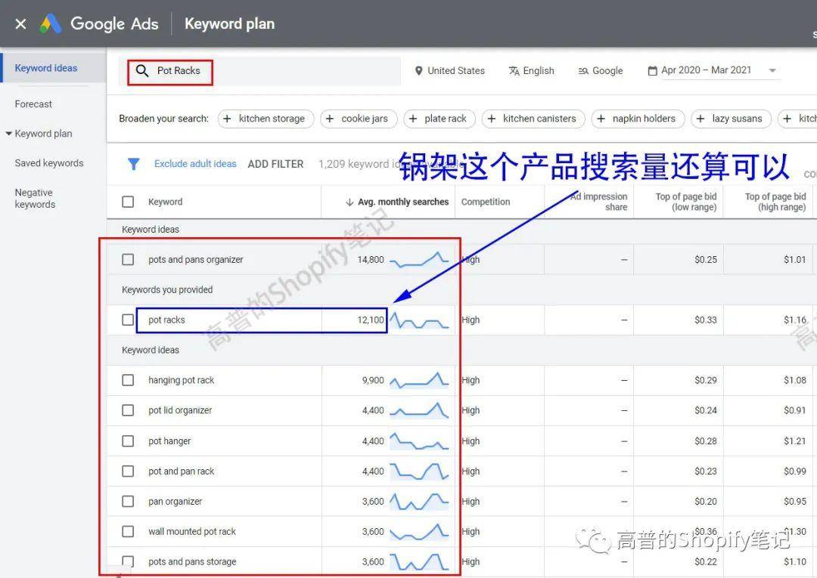The width and height of the screenshot is (817, 578).
Task: Click the United States location pin
Action: pyautogui.click(x=419, y=71)
